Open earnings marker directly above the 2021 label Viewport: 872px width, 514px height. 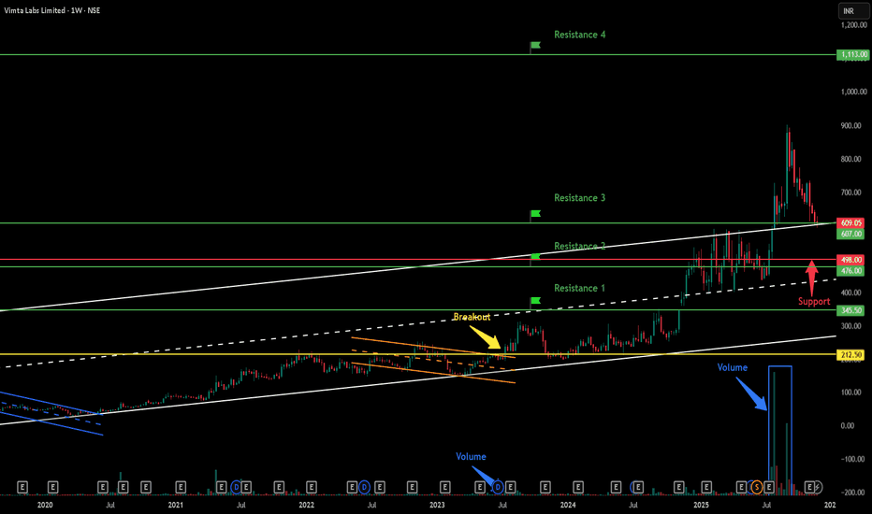tap(181, 487)
